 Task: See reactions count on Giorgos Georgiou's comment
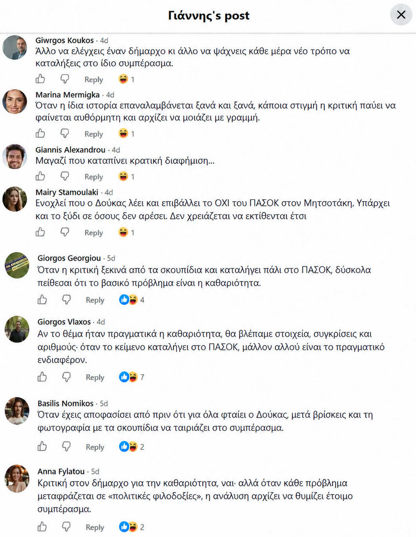pos(131,300)
